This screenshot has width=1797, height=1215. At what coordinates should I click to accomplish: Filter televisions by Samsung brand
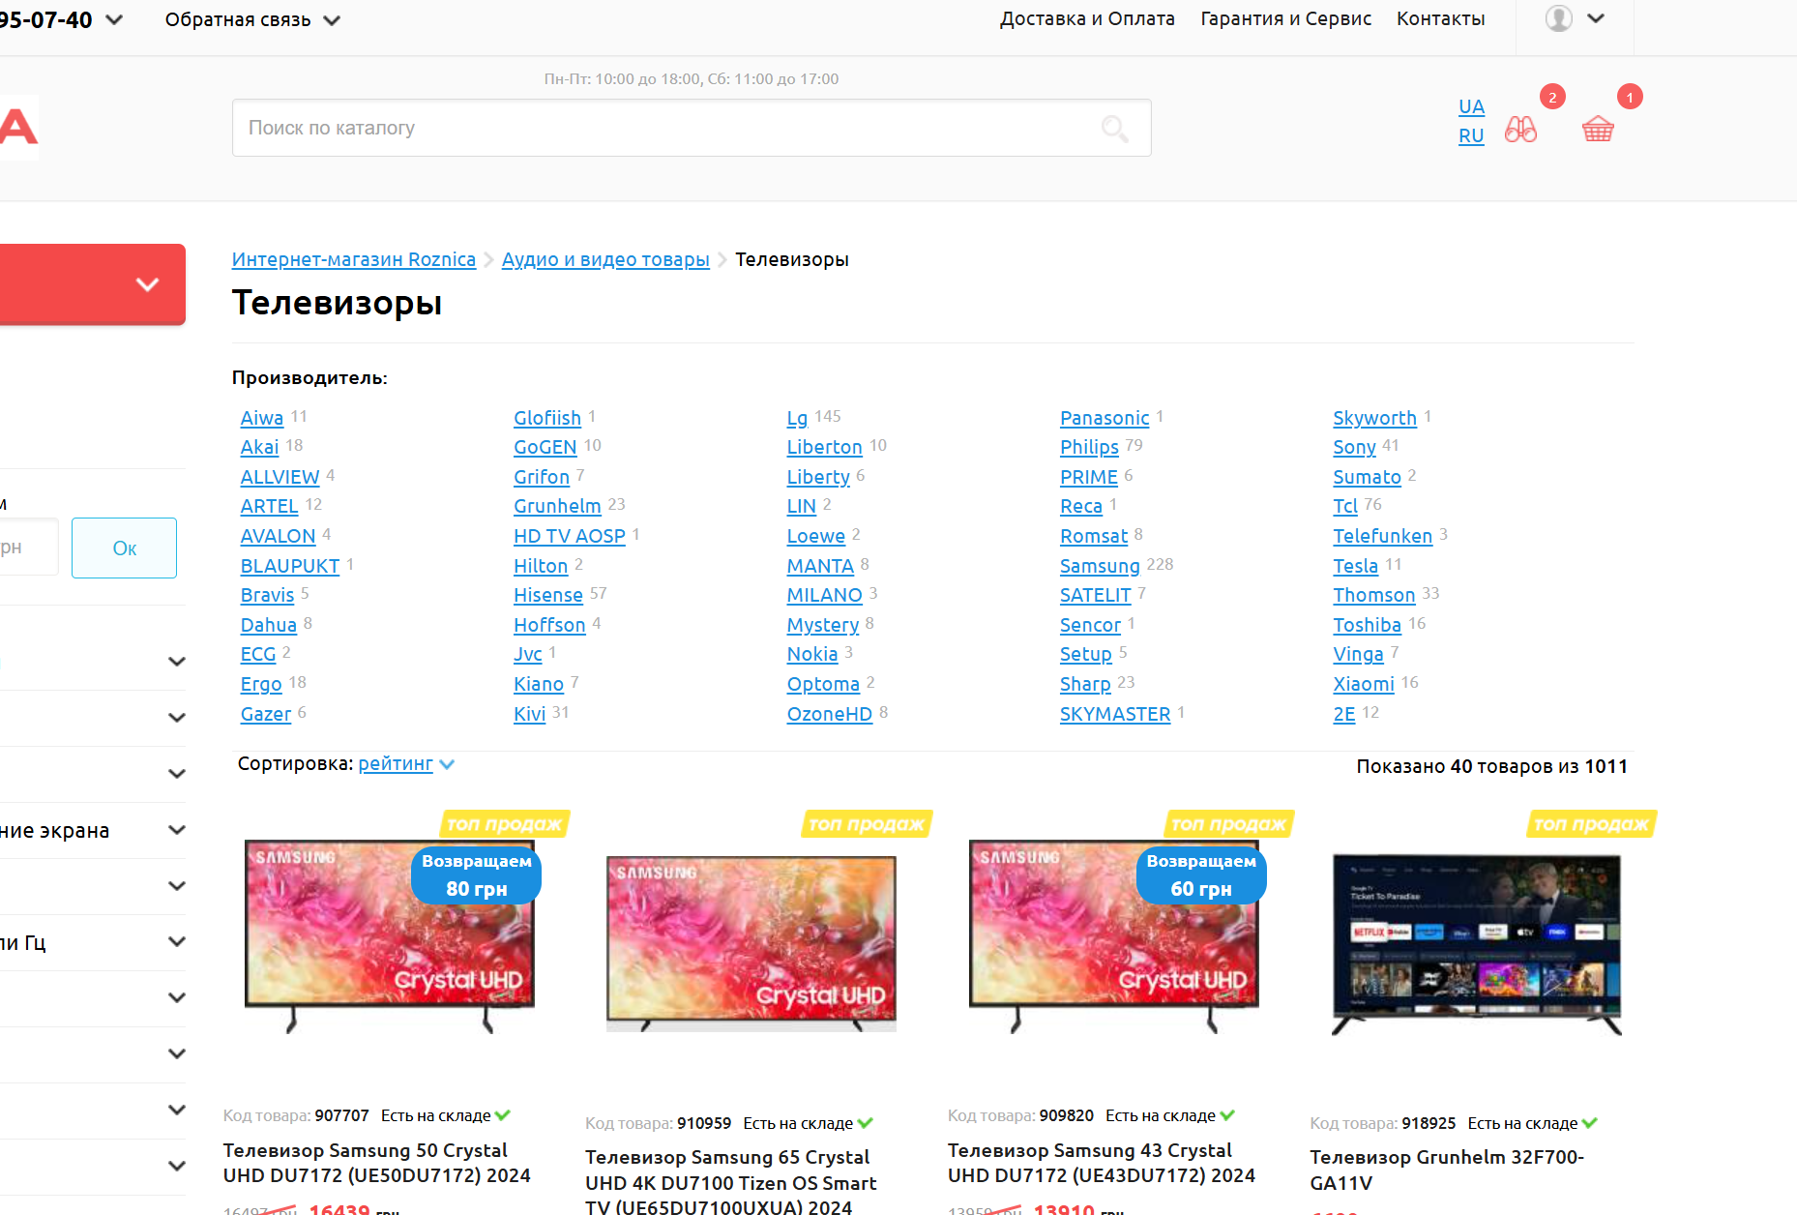click(1100, 566)
